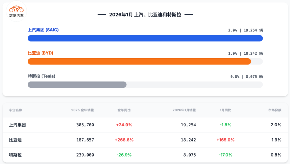Click the 全年同比 column header

[x=124, y=110]
